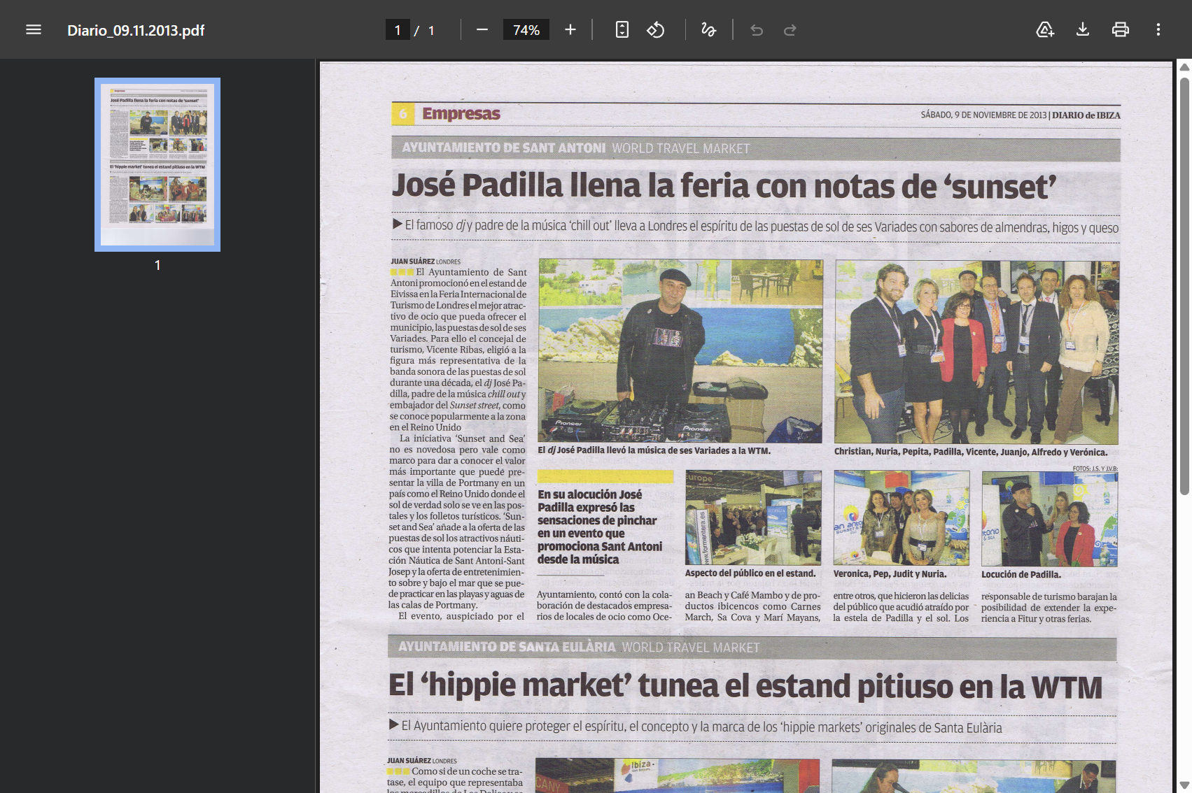The height and width of the screenshot is (793, 1192).
Task: Select the draw annotation tool
Action: (x=708, y=30)
